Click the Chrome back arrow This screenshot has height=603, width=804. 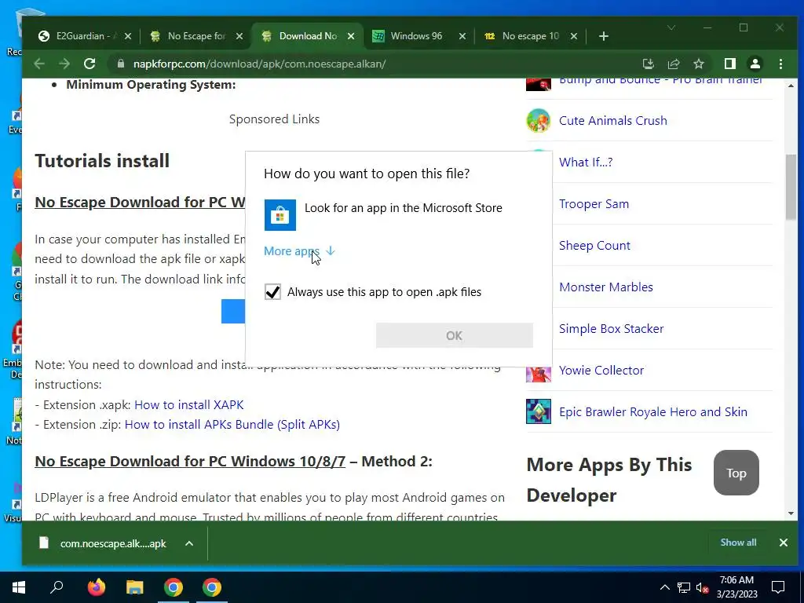39,64
